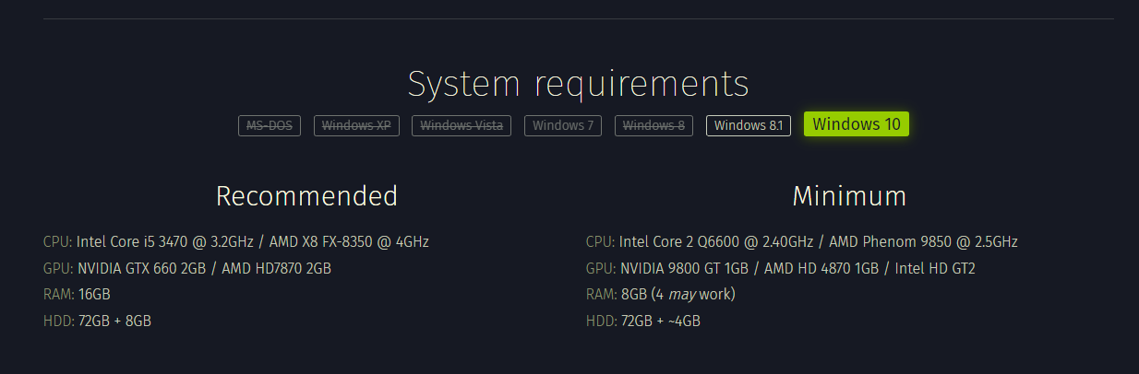This screenshot has height=374, width=1139.
Task: Click the Intel Core 2 Q6600 CPU text
Action: pos(715,242)
